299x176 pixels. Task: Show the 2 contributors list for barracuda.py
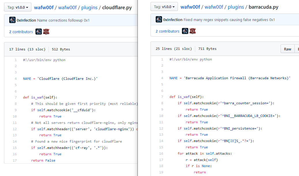168,31
